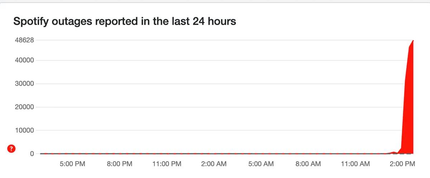Click the 8:00 PM time label
The width and height of the screenshot is (430, 178).
tap(120, 164)
